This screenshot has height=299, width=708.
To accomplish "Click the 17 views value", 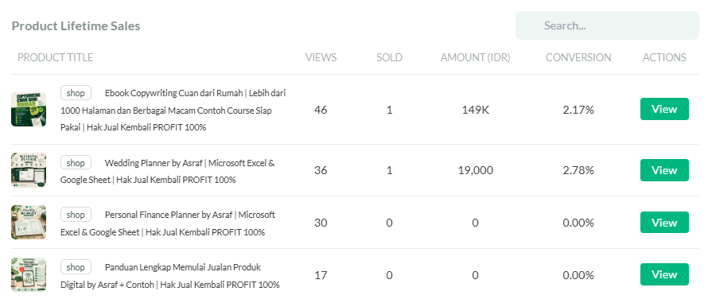I will click(x=321, y=274).
